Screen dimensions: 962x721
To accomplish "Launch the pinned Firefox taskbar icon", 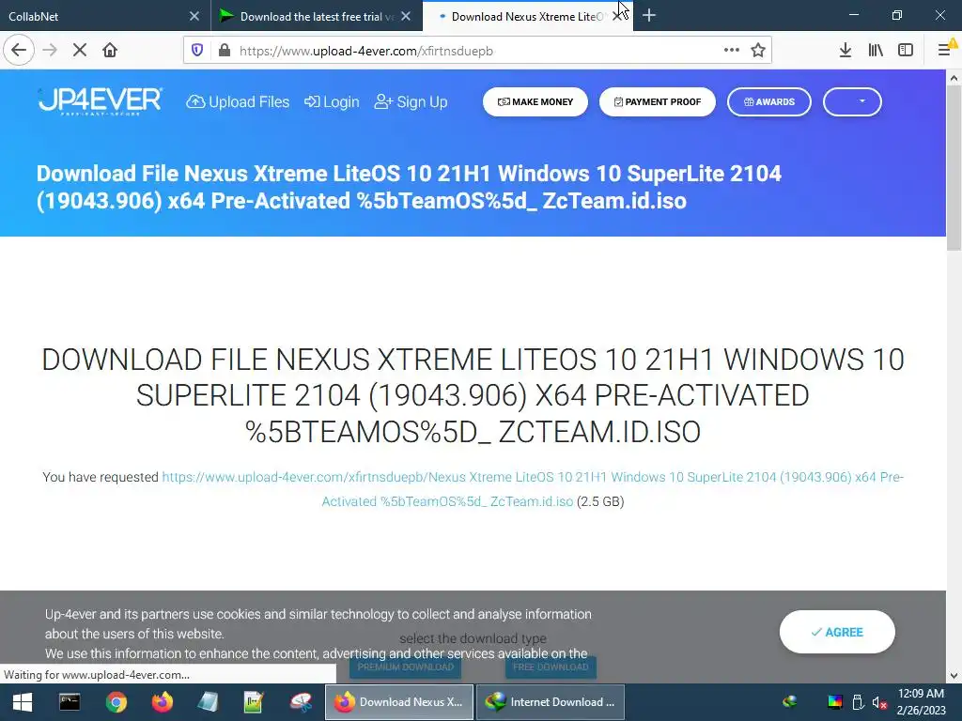I will coord(162,702).
